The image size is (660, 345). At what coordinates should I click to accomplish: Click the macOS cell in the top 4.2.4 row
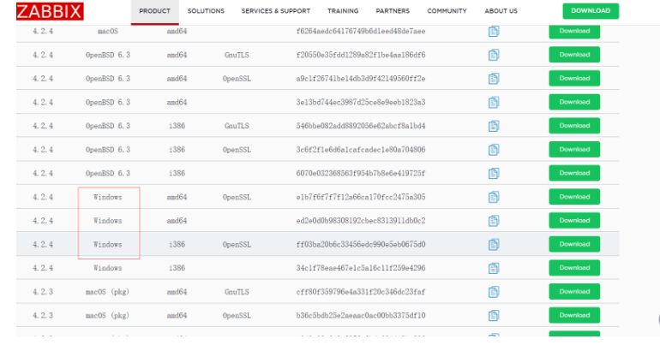tap(108, 31)
